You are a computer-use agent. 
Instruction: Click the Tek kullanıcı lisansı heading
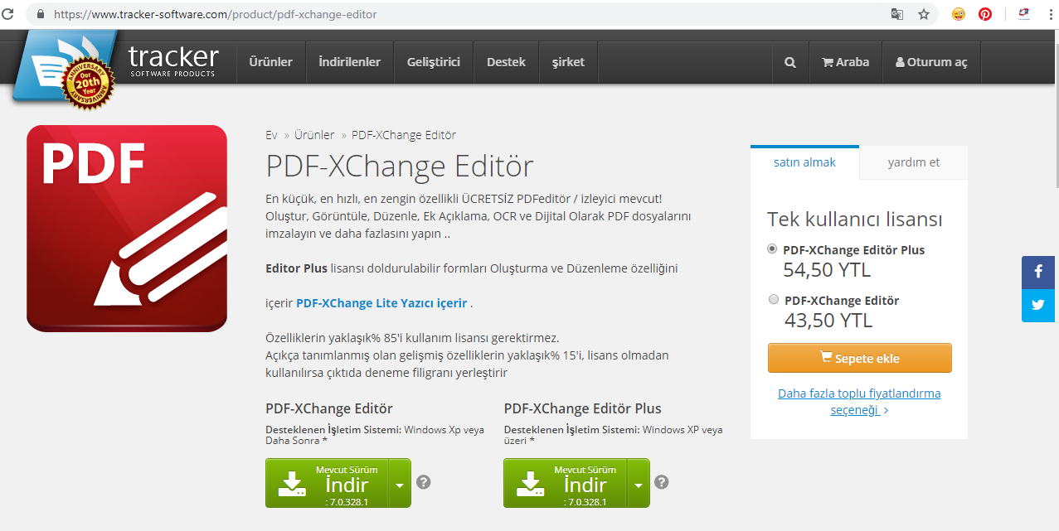click(855, 220)
